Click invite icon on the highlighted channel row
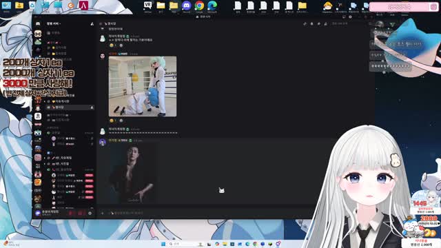The width and height of the screenshot is (441, 248). [x=92, y=107]
